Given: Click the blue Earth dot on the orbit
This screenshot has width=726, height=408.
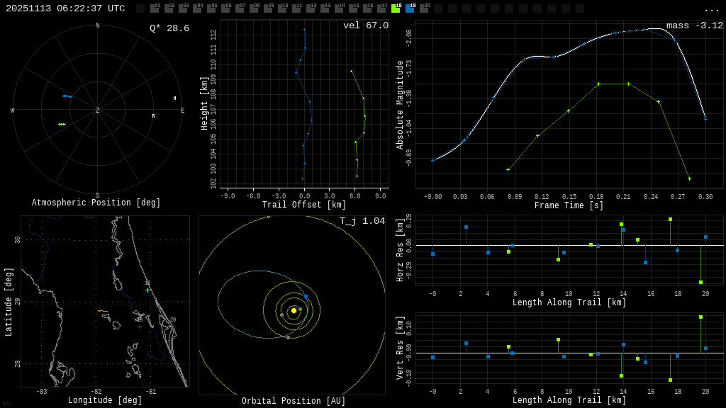Looking at the screenshot, I should pyautogui.click(x=306, y=297).
